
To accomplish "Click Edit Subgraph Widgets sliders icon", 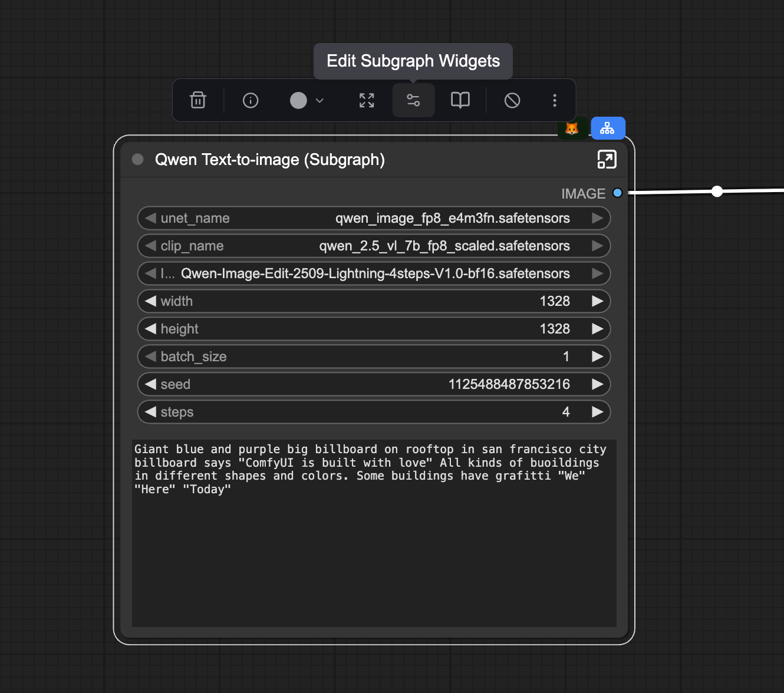I will (x=414, y=100).
